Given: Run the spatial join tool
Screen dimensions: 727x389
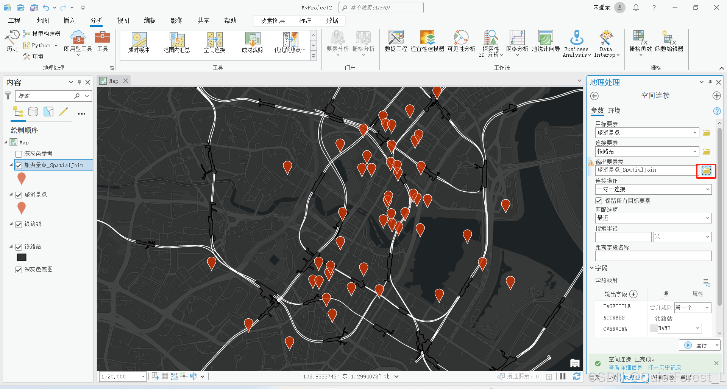Looking at the screenshot, I should pyautogui.click(x=696, y=345).
